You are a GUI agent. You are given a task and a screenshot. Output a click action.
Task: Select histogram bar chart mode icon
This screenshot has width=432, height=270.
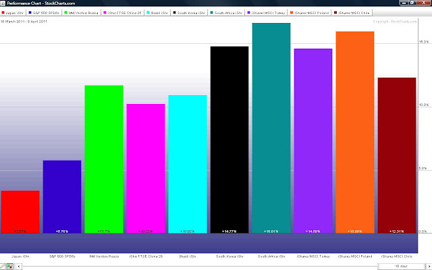point(10,267)
